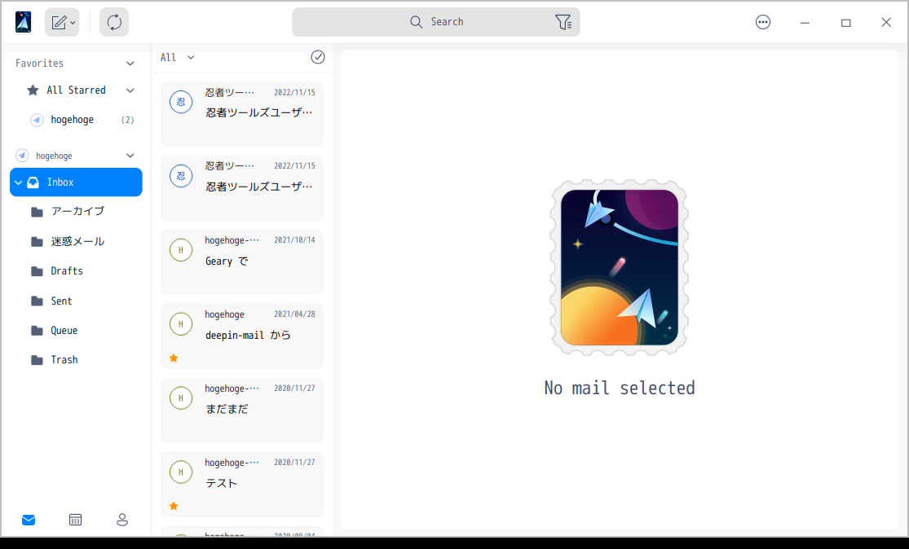Viewport: 909px width, 549px height.
Task: Open the search filter icon
Action: click(563, 22)
